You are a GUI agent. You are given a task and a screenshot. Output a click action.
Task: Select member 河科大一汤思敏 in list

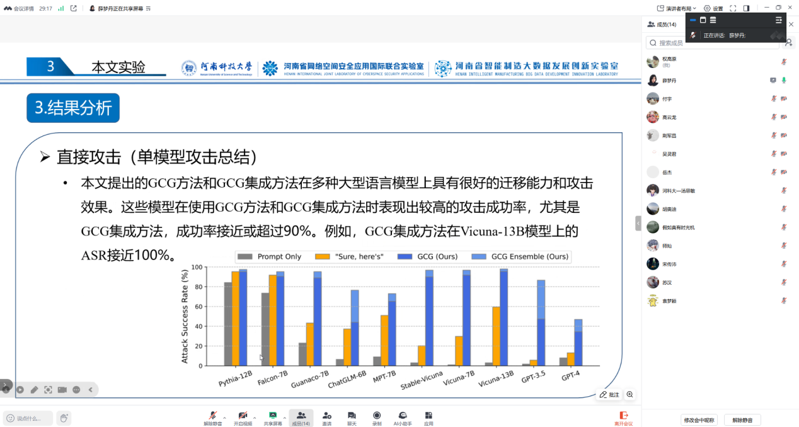click(718, 190)
